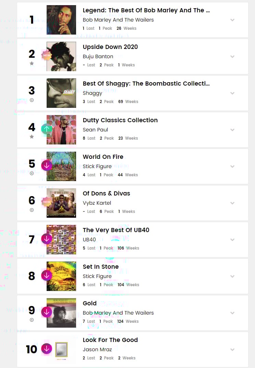
Task: Click the star icon under rank 4
Action: tap(32, 137)
